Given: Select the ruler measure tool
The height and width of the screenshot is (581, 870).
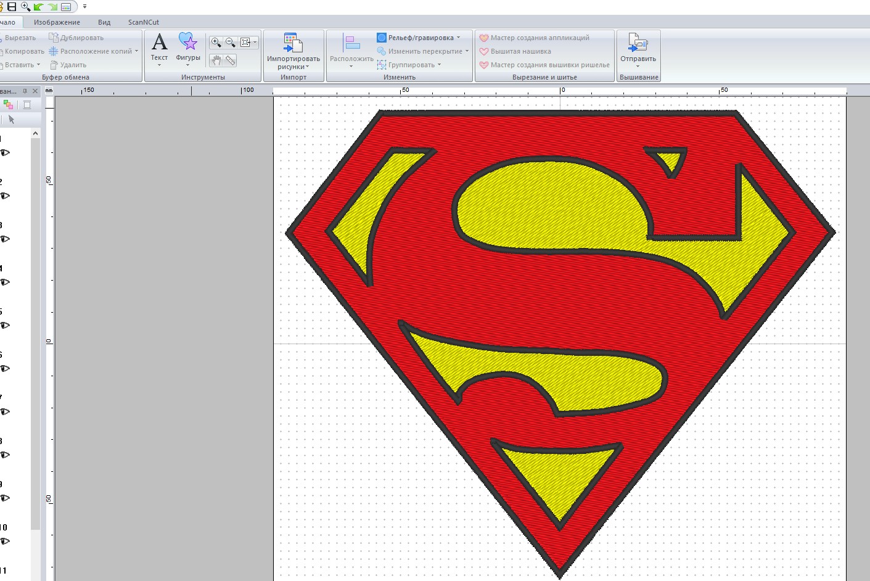Looking at the screenshot, I should point(231,60).
